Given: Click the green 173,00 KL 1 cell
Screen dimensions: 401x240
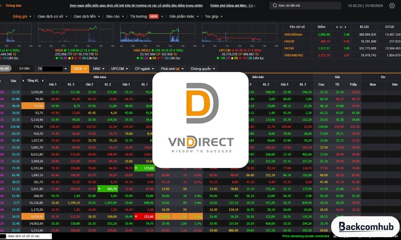Looking at the screenshot, I should tap(144, 168).
